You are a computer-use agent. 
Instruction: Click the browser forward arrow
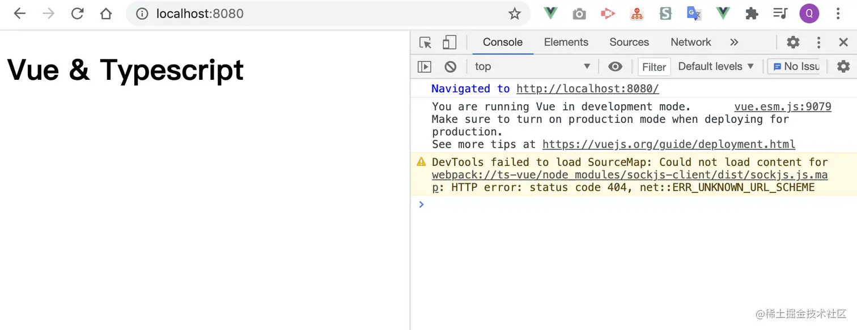(x=49, y=14)
